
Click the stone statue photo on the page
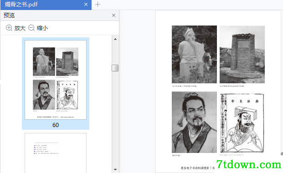pyautogui.click(x=194, y=54)
